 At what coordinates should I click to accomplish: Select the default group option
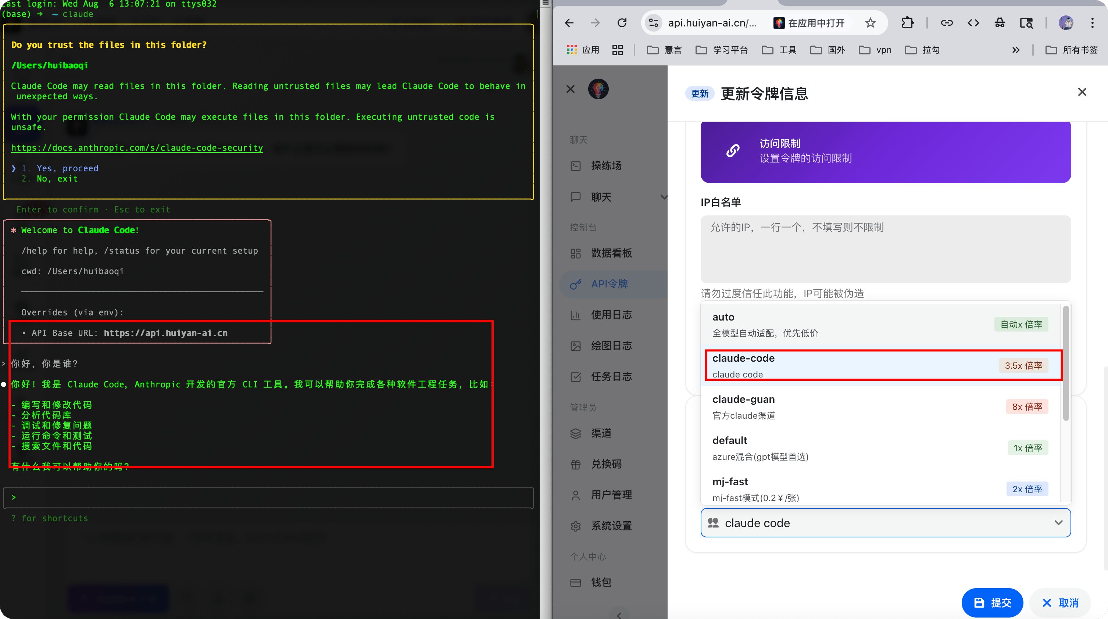click(x=880, y=448)
